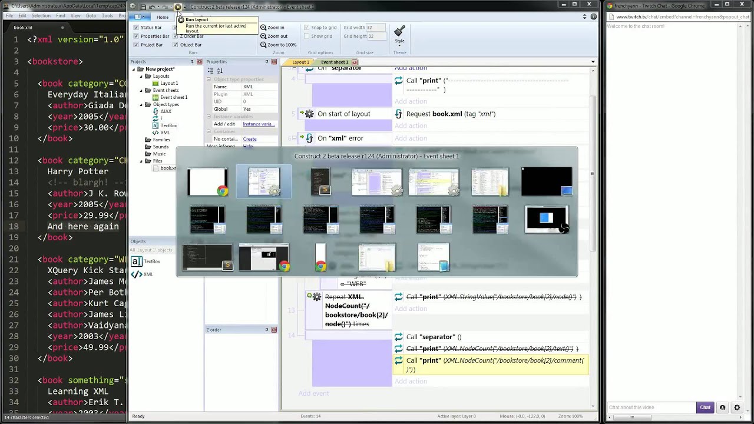Screen dimensions: 754x424
Task: Click the Zoom in magnifier
Action: (263, 28)
